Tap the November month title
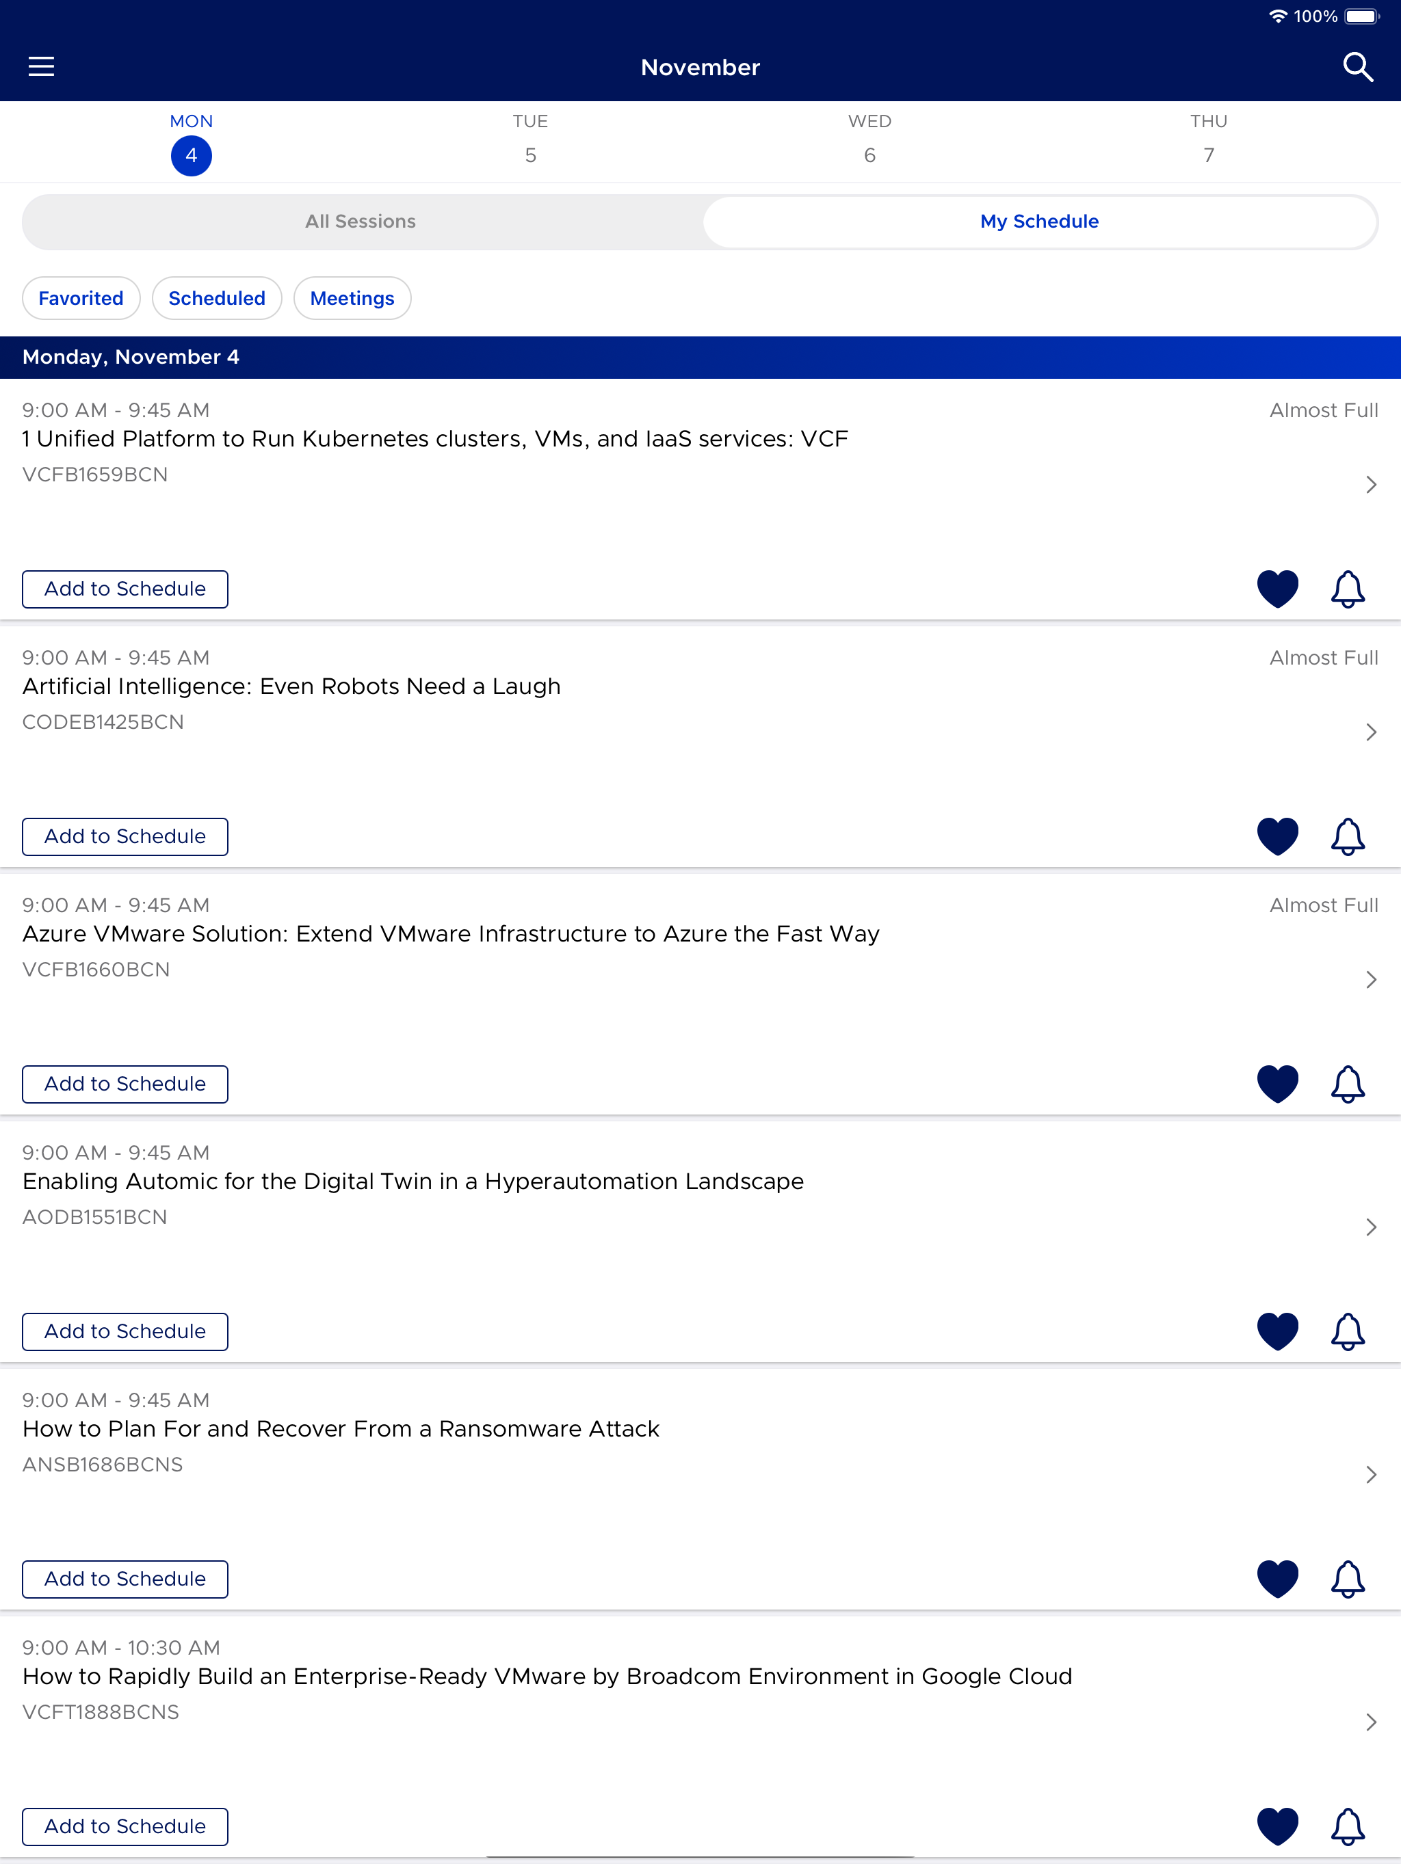This screenshot has height=1868, width=1401. (x=700, y=68)
